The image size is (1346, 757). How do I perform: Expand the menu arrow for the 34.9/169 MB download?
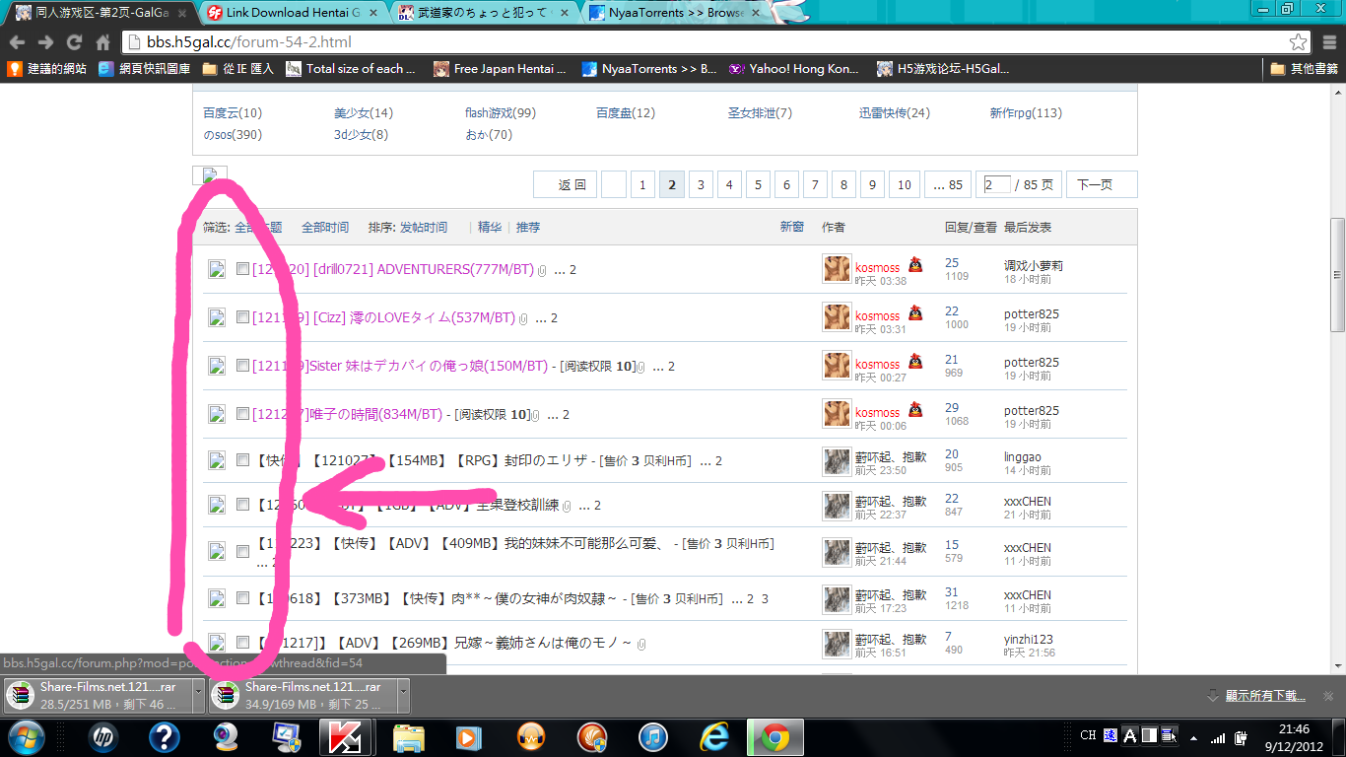[403, 695]
